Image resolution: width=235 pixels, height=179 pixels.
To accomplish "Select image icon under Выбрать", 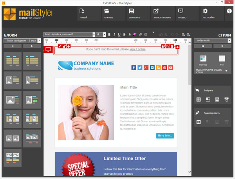I will [x=217, y=99].
